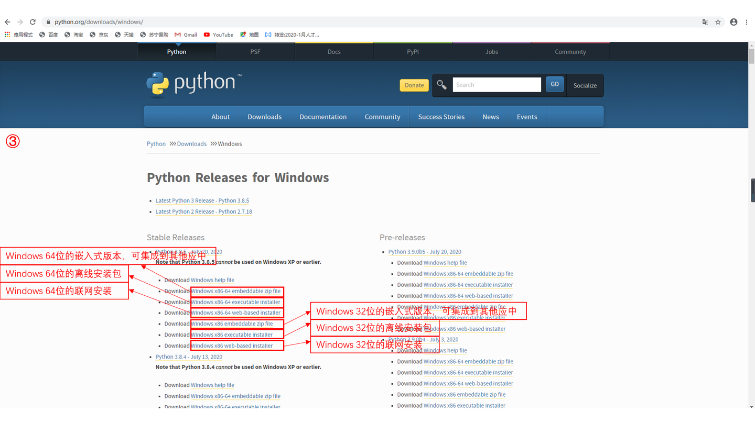Download Windows help file under Python 3.9.0b4
This screenshot has width=755, height=424.
[445, 351]
